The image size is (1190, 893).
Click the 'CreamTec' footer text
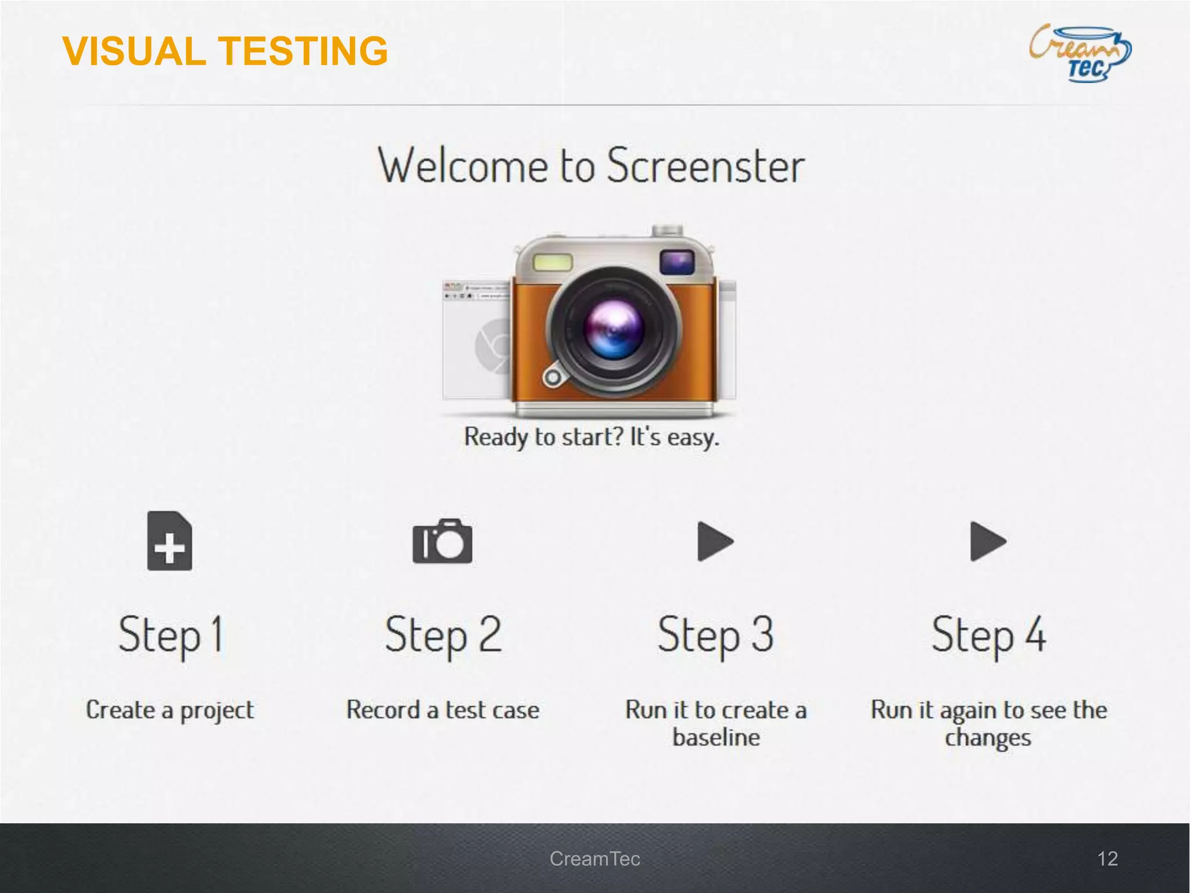pyautogui.click(x=595, y=859)
